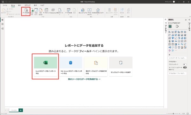Open the ファイル (File) menu
The image size is (191, 115).
[5, 5]
